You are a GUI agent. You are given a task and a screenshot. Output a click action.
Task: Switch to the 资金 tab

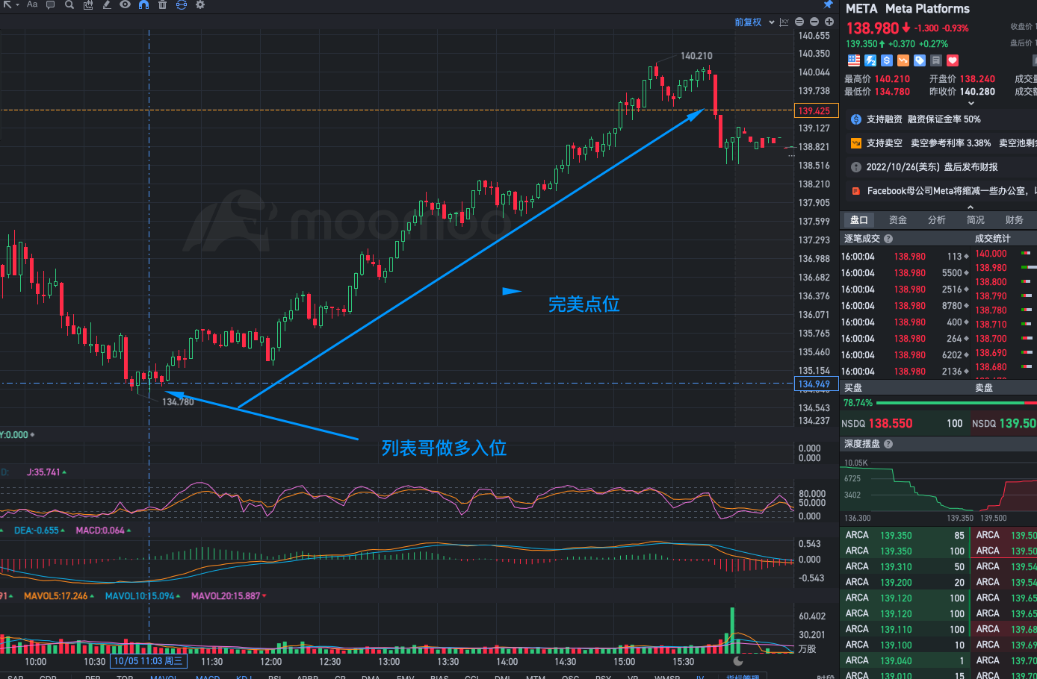click(898, 220)
